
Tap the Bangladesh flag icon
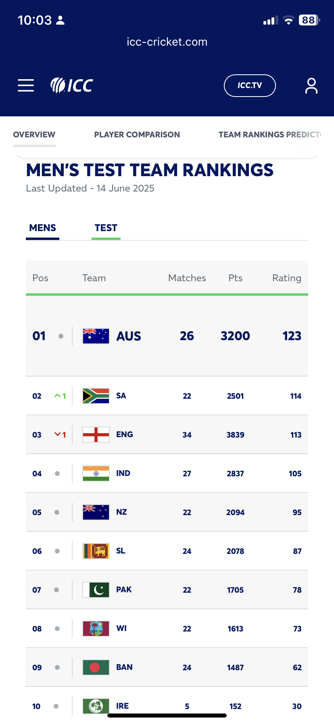tap(96, 667)
